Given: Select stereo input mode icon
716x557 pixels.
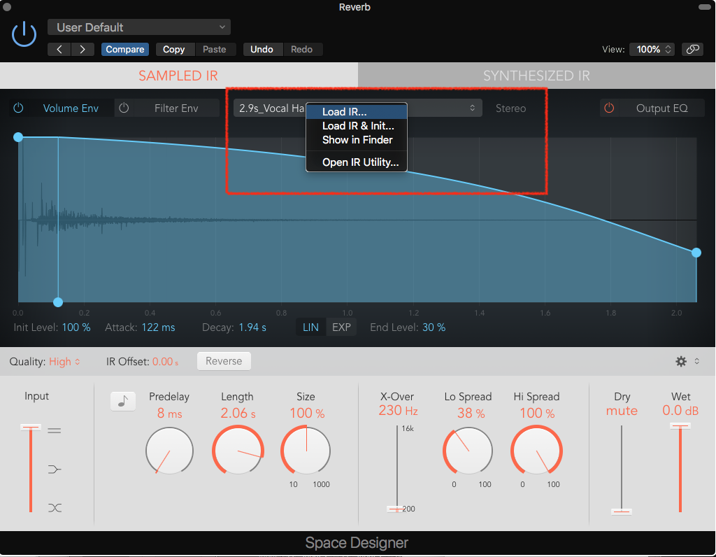Looking at the screenshot, I should point(55,430).
